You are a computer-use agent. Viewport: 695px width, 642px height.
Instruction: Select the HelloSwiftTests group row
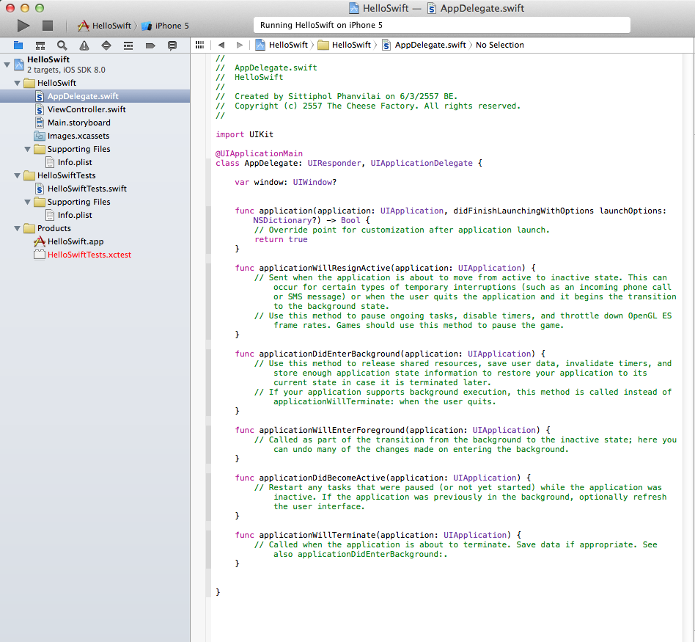click(95, 175)
